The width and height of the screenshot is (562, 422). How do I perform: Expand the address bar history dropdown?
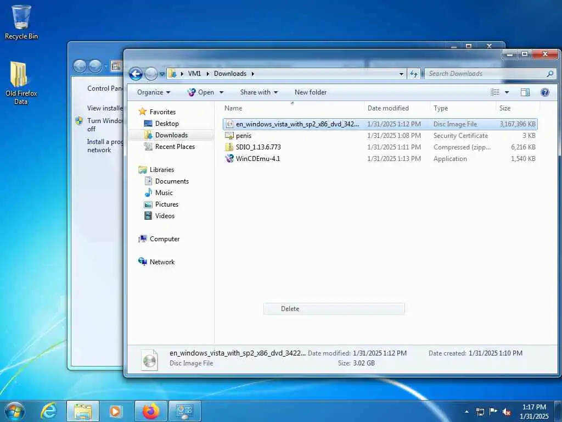401,74
